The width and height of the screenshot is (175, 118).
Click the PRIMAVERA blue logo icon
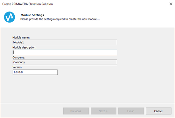tap(9, 17)
